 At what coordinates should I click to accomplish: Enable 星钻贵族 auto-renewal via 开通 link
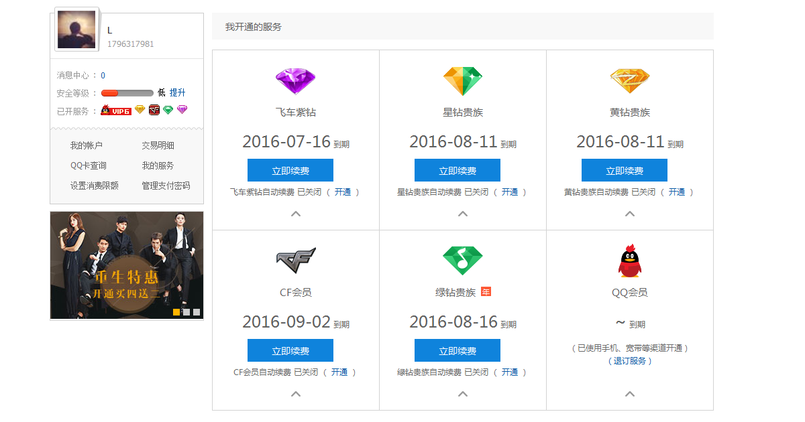[510, 192]
